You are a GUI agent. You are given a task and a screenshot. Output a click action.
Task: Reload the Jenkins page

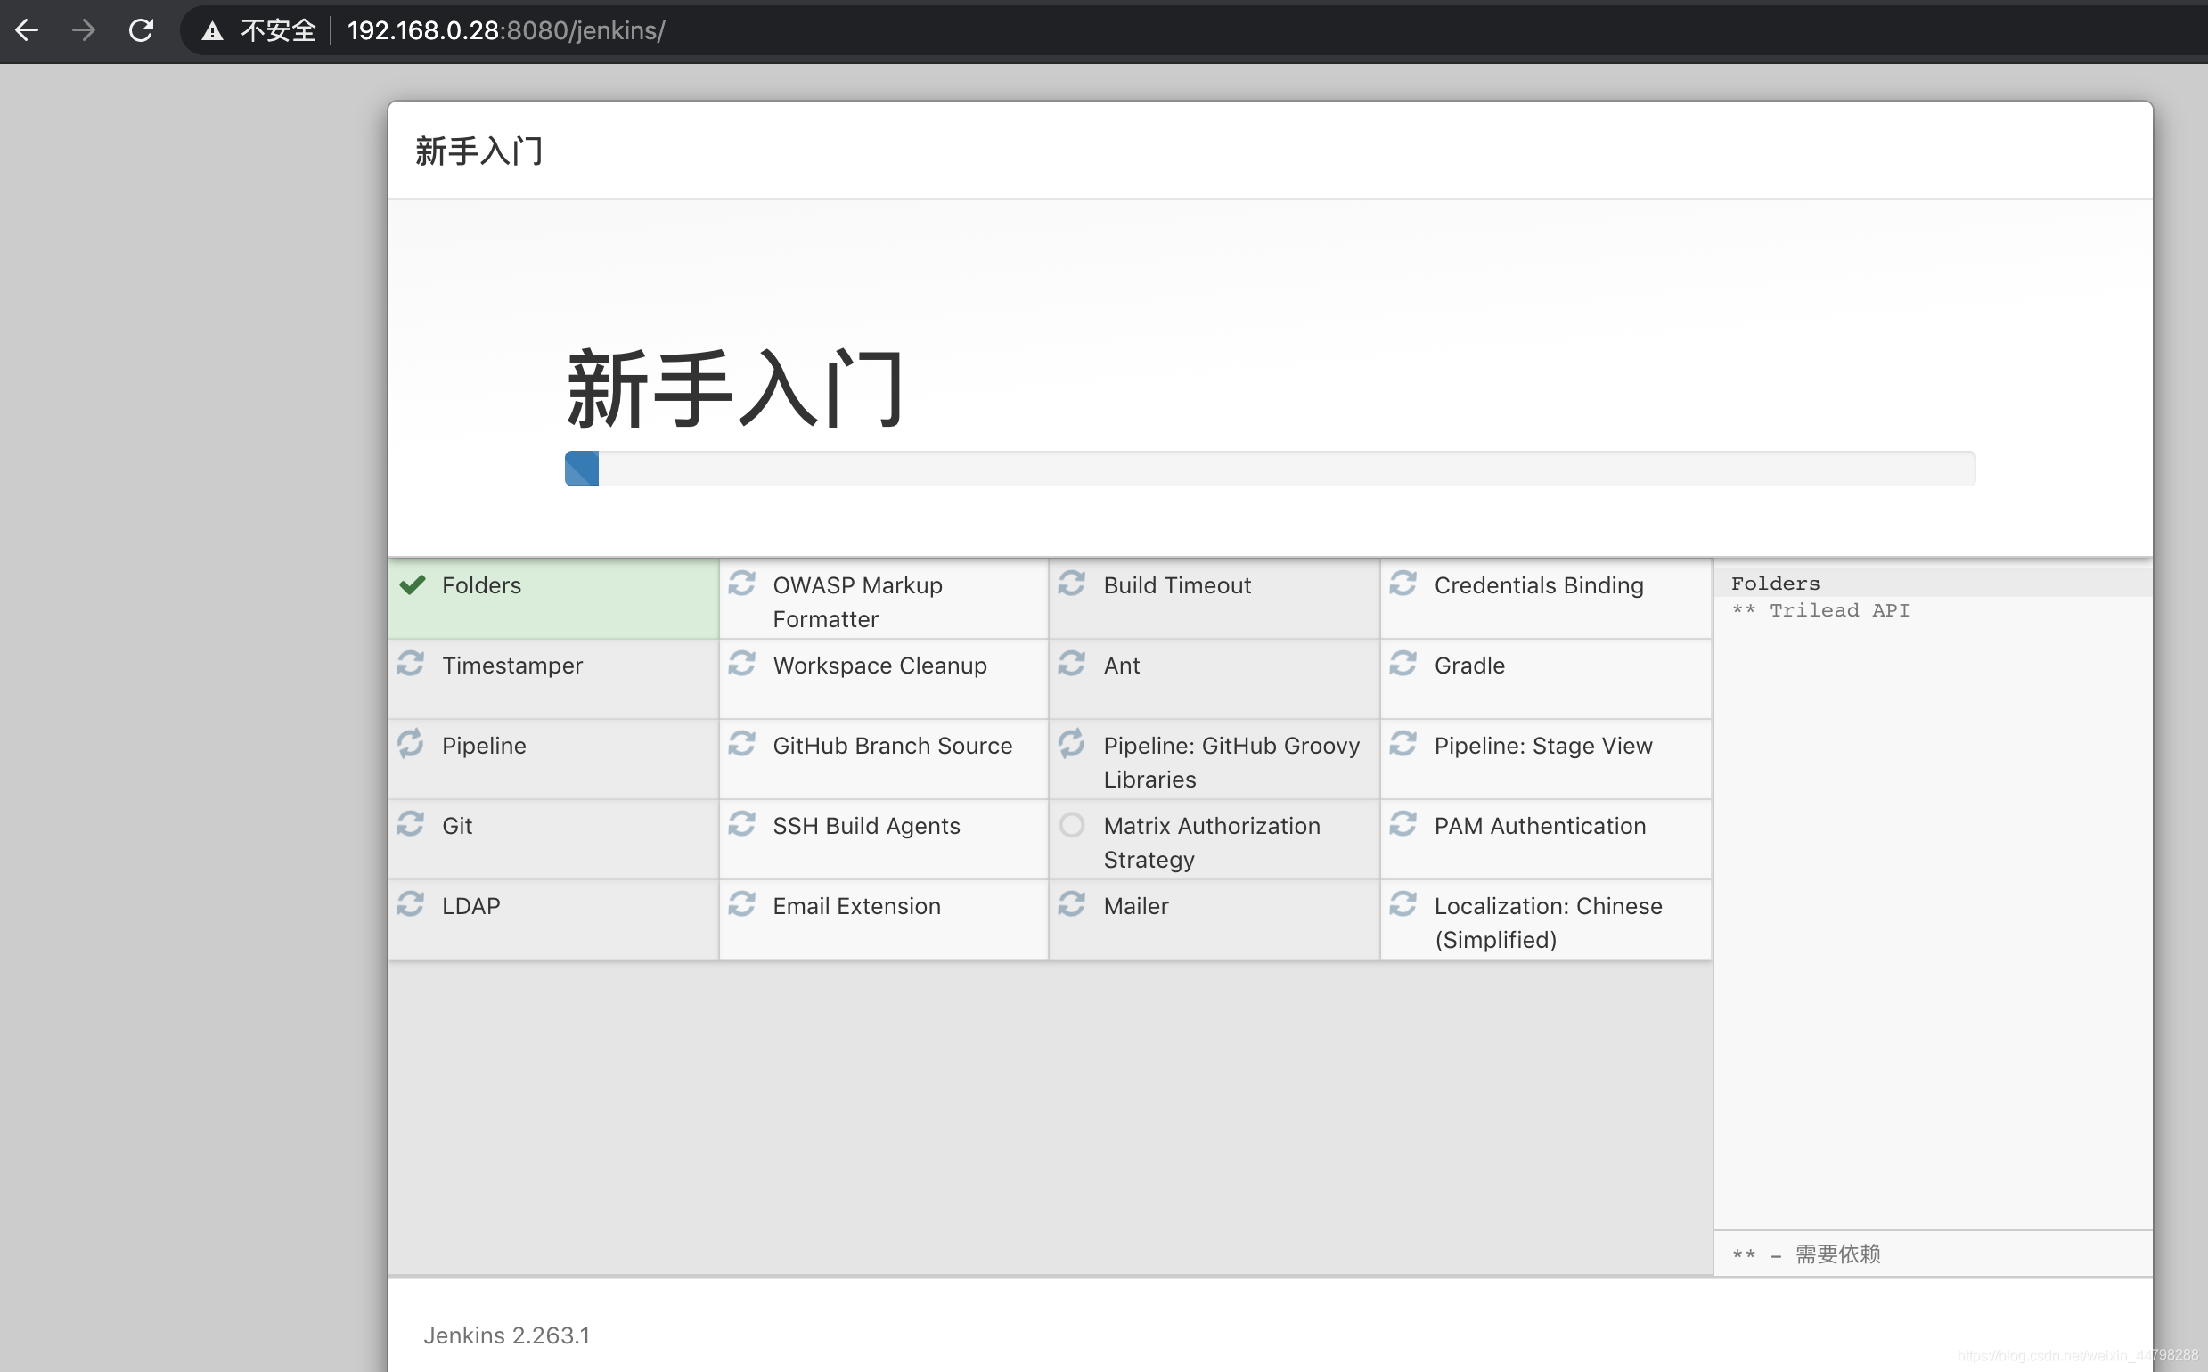coord(141,30)
